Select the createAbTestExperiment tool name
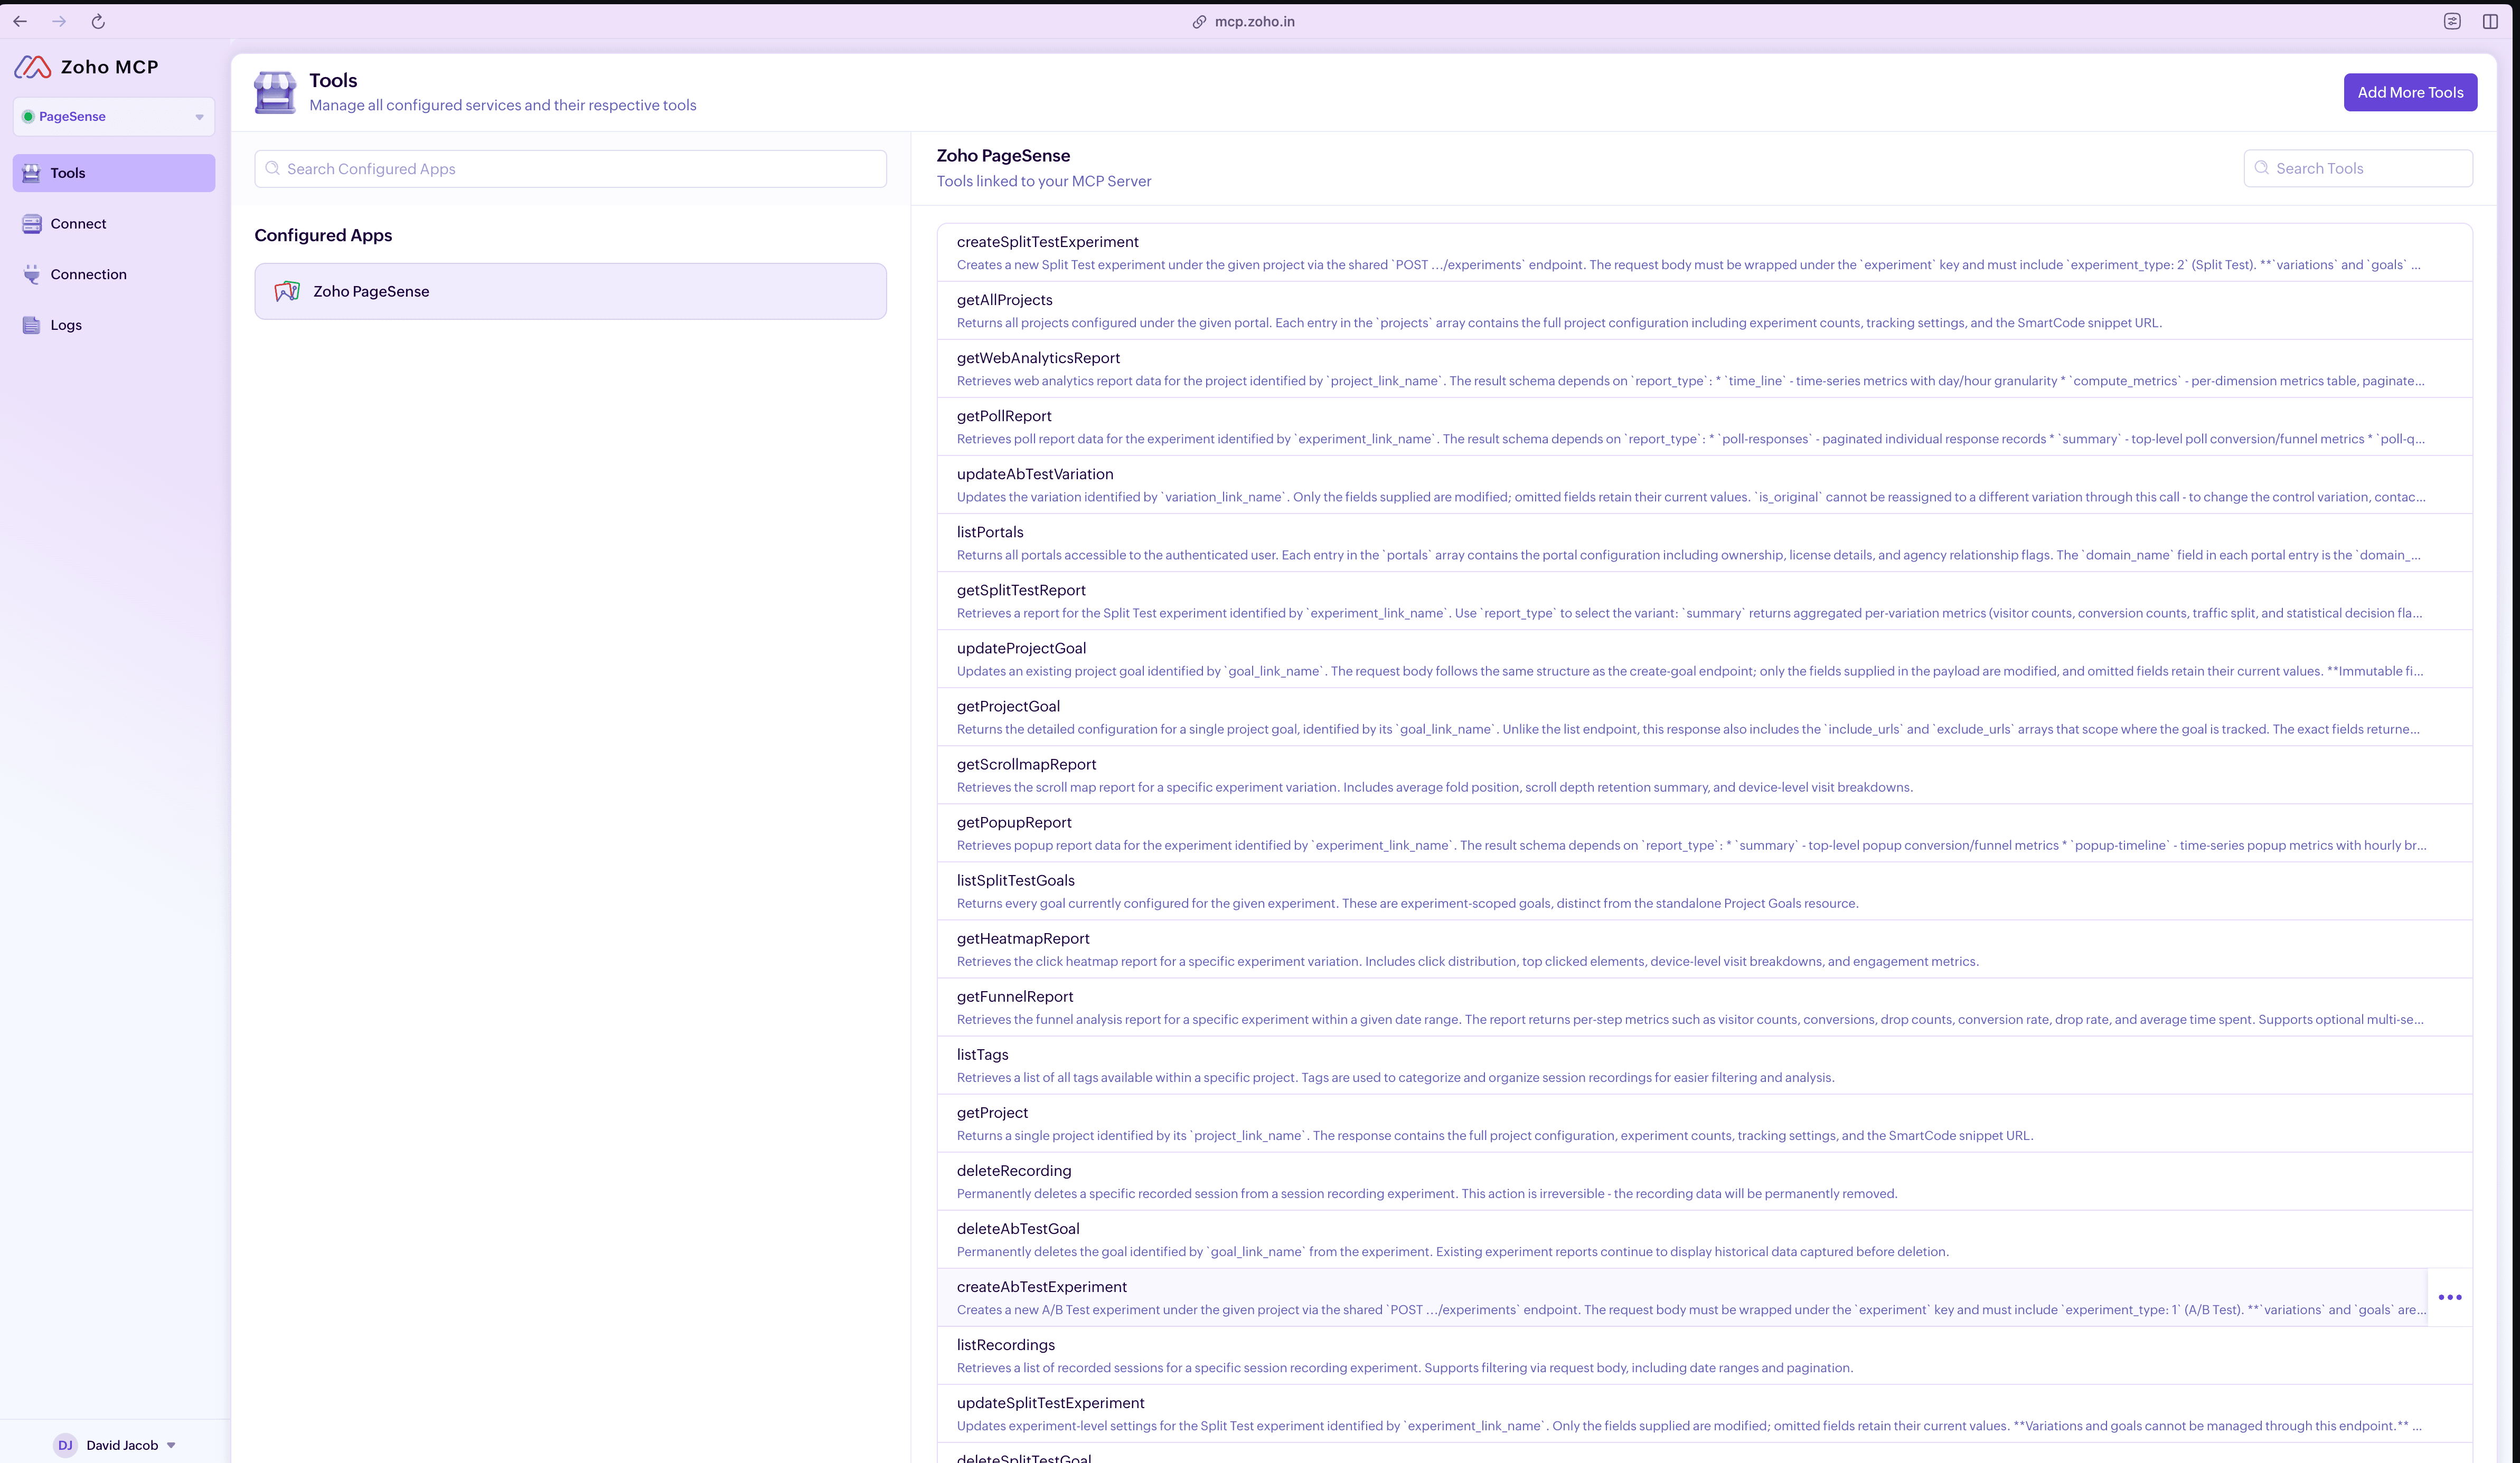 point(1041,1286)
